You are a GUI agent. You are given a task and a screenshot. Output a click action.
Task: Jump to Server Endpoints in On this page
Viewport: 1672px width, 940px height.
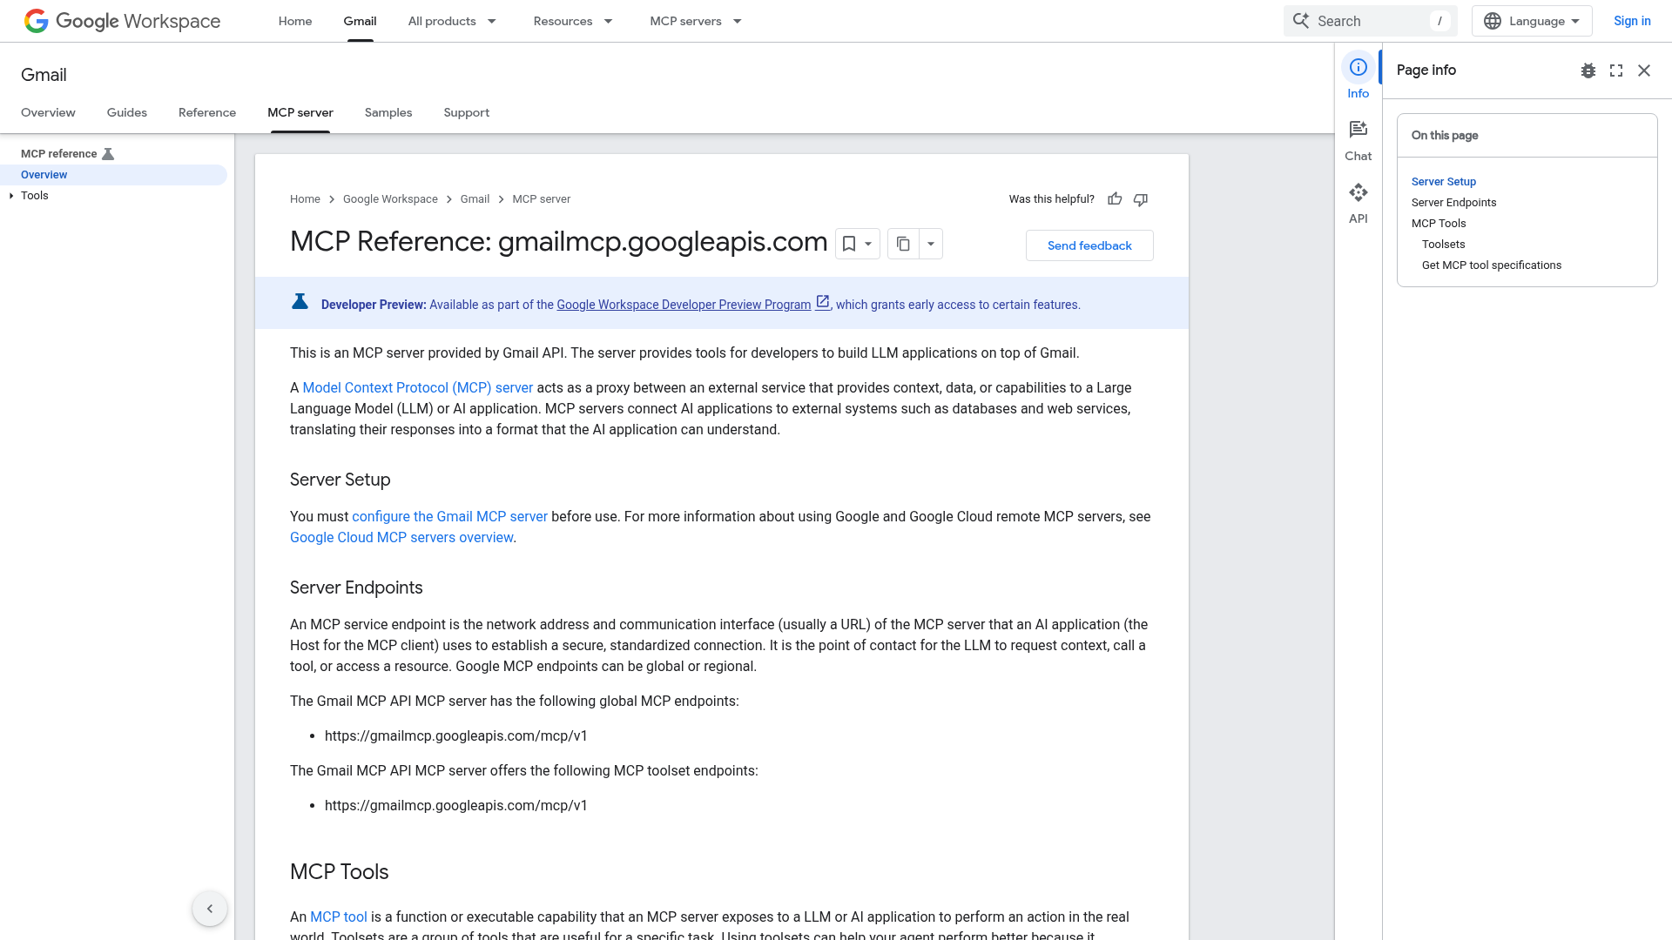[x=1454, y=203]
